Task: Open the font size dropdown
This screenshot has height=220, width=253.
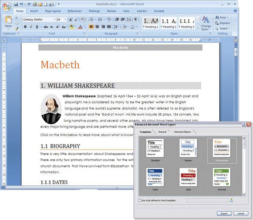Action: click(x=65, y=19)
